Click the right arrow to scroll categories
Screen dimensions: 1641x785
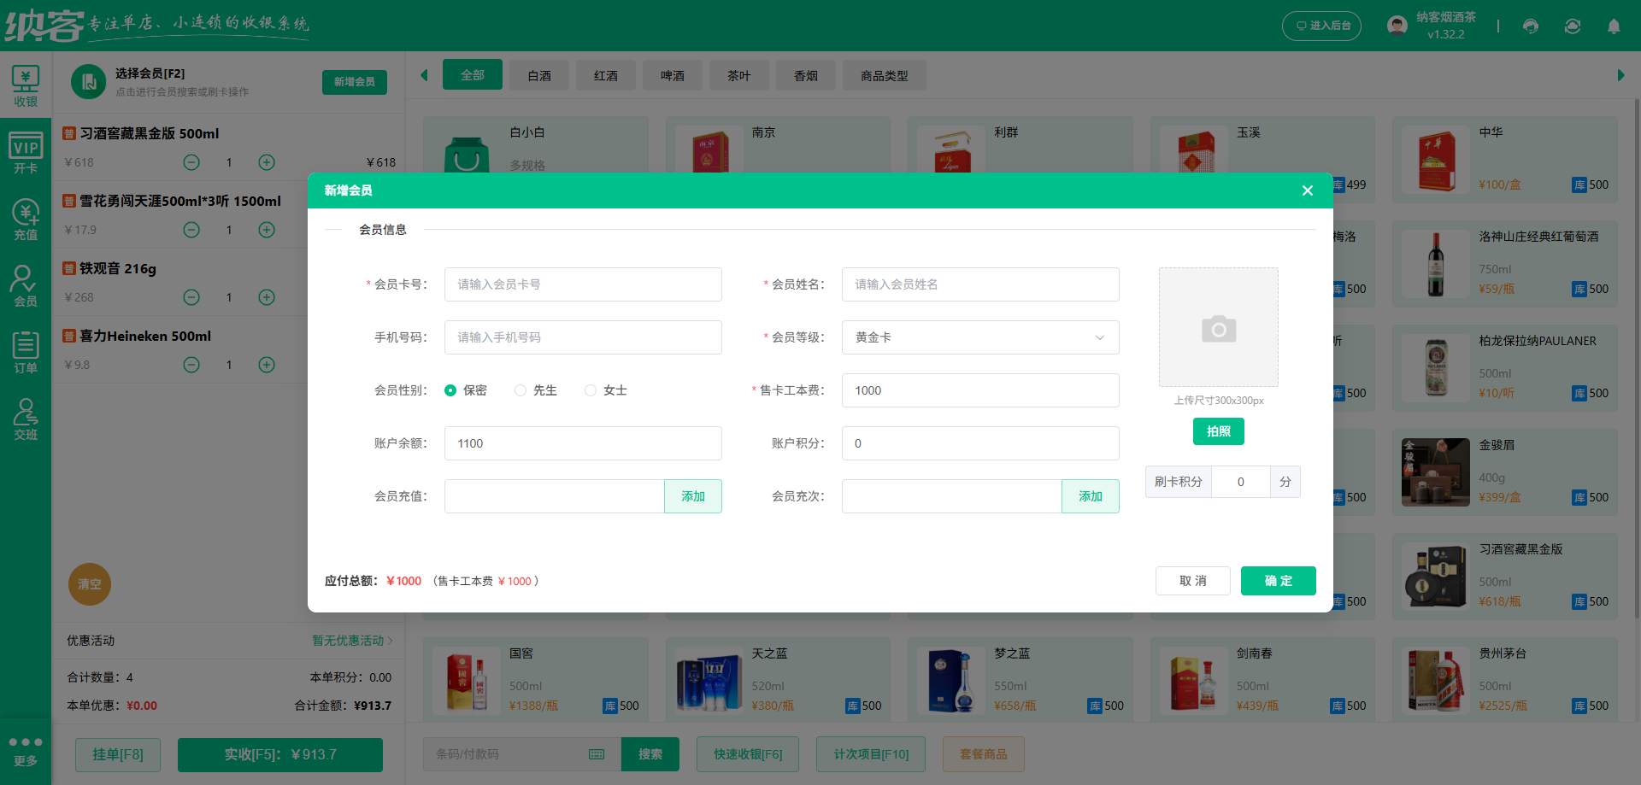point(1620,75)
